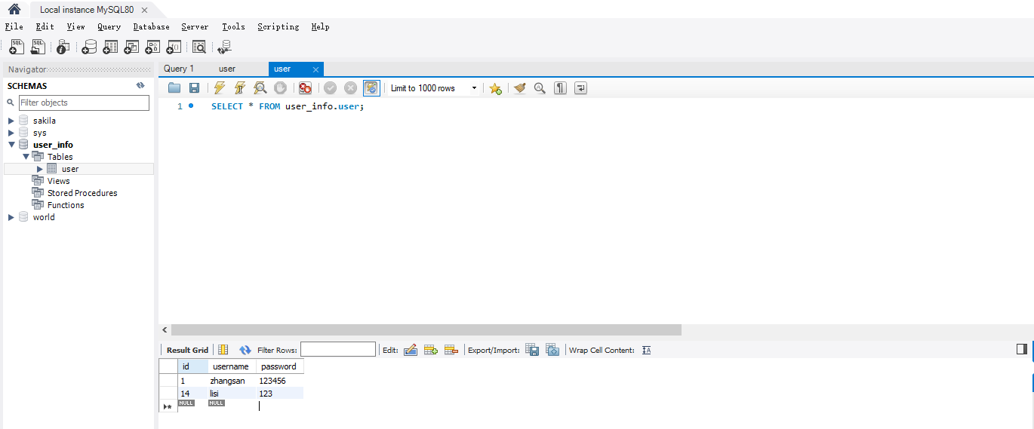Save the script with floppy disk icon
The width and height of the screenshot is (1034, 429).
click(194, 88)
